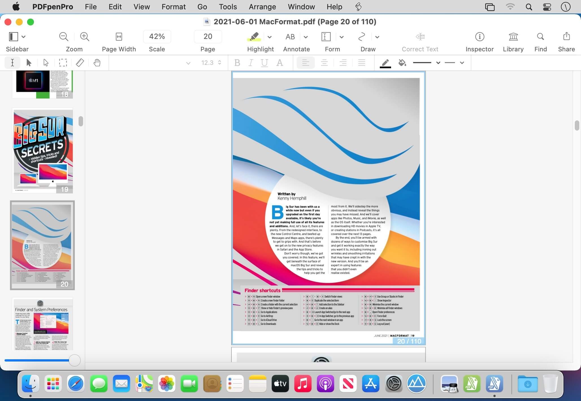Open Find search in toolbar
581x401 pixels.
tap(540, 37)
